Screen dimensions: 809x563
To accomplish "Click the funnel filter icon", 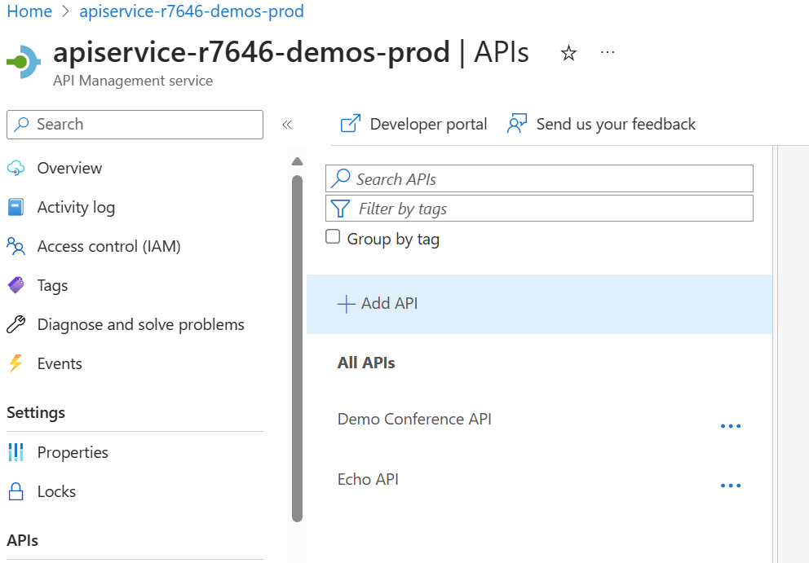I will point(341,209).
